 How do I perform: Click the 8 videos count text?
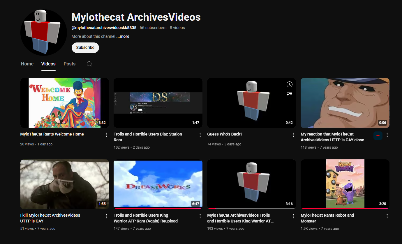pyautogui.click(x=177, y=28)
